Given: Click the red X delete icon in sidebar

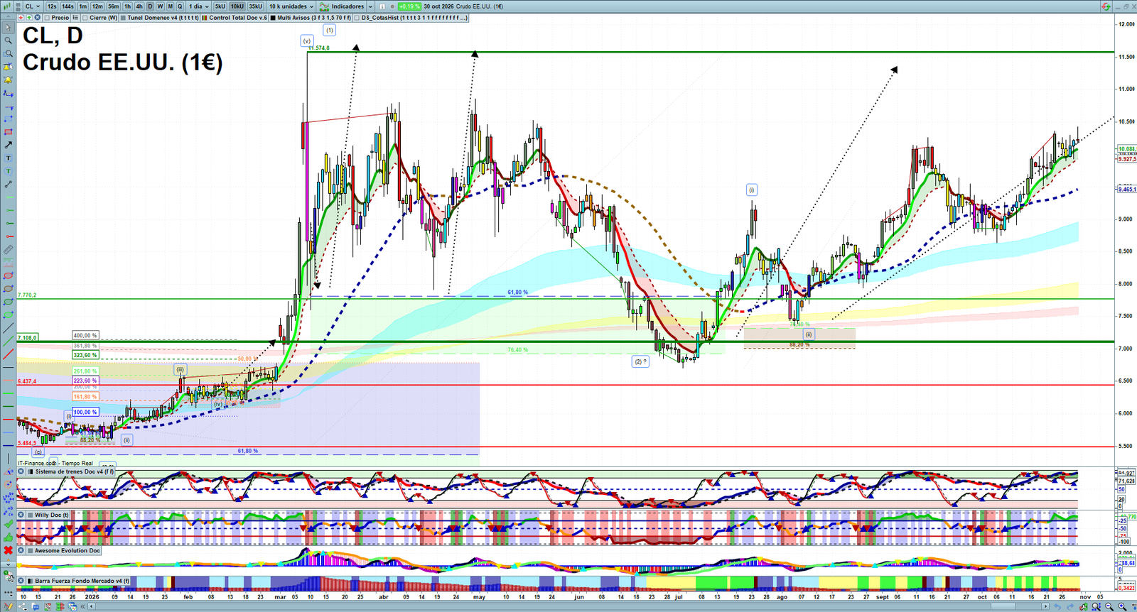Looking at the screenshot, I should 8,550.
